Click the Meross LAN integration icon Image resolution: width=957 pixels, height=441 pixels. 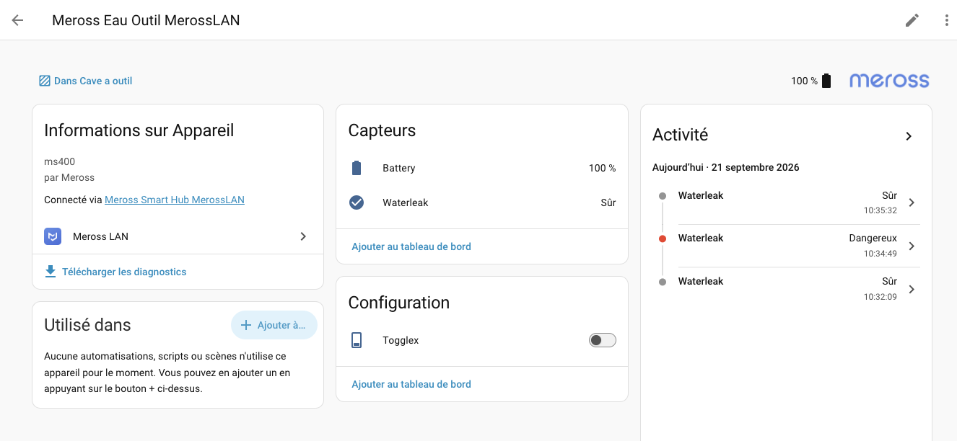pyautogui.click(x=53, y=236)
